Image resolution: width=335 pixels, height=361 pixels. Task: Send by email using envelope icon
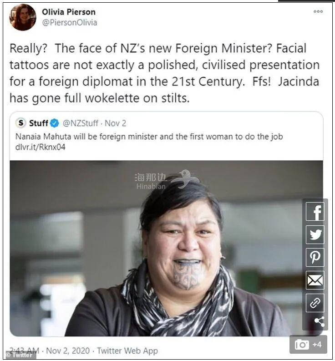pos(315,280)
